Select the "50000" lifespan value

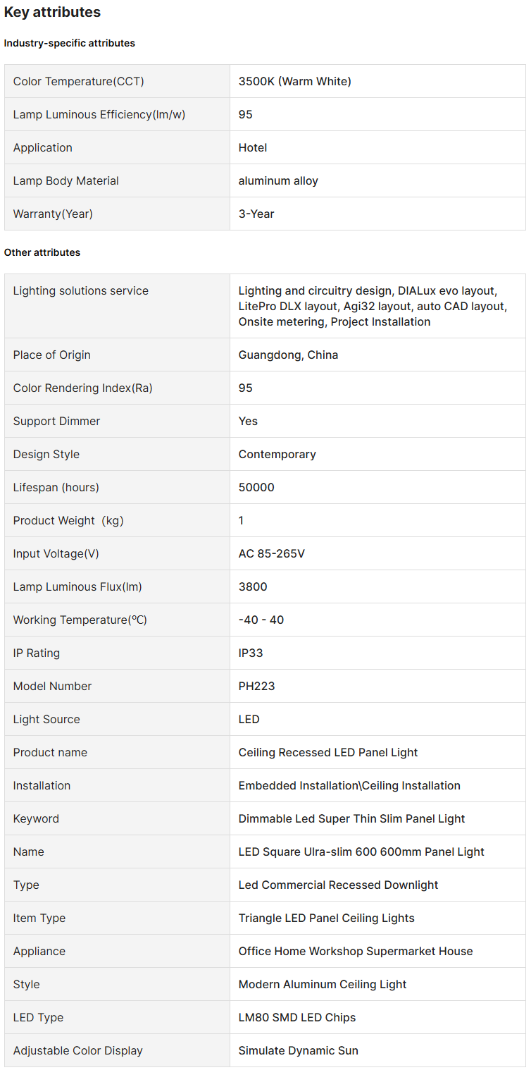(256, 487)
